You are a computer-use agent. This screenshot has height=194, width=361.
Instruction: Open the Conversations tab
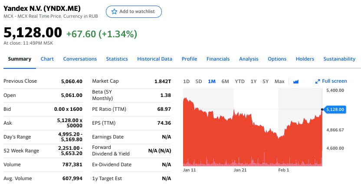(x=80, y=59)
